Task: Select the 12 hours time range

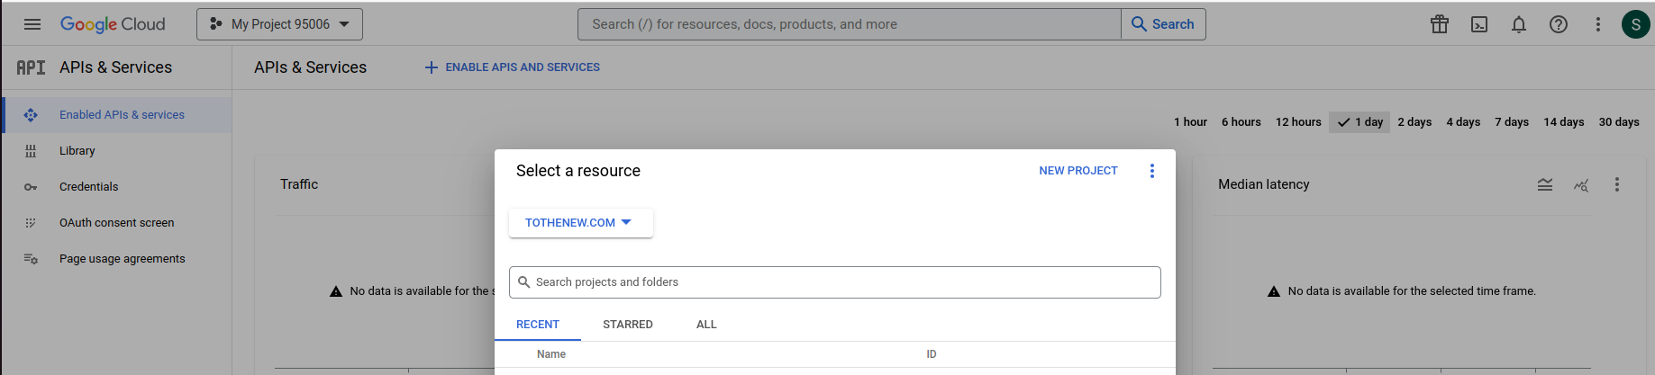Action: click(x=1298, y=122)
